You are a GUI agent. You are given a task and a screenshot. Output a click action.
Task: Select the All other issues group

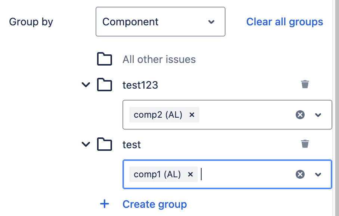[x=159, y=59]
